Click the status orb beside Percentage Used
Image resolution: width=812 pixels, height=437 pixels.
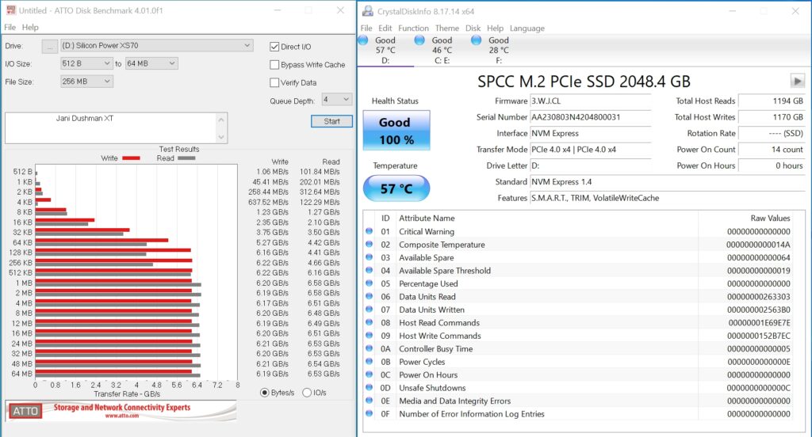[370, 283]
